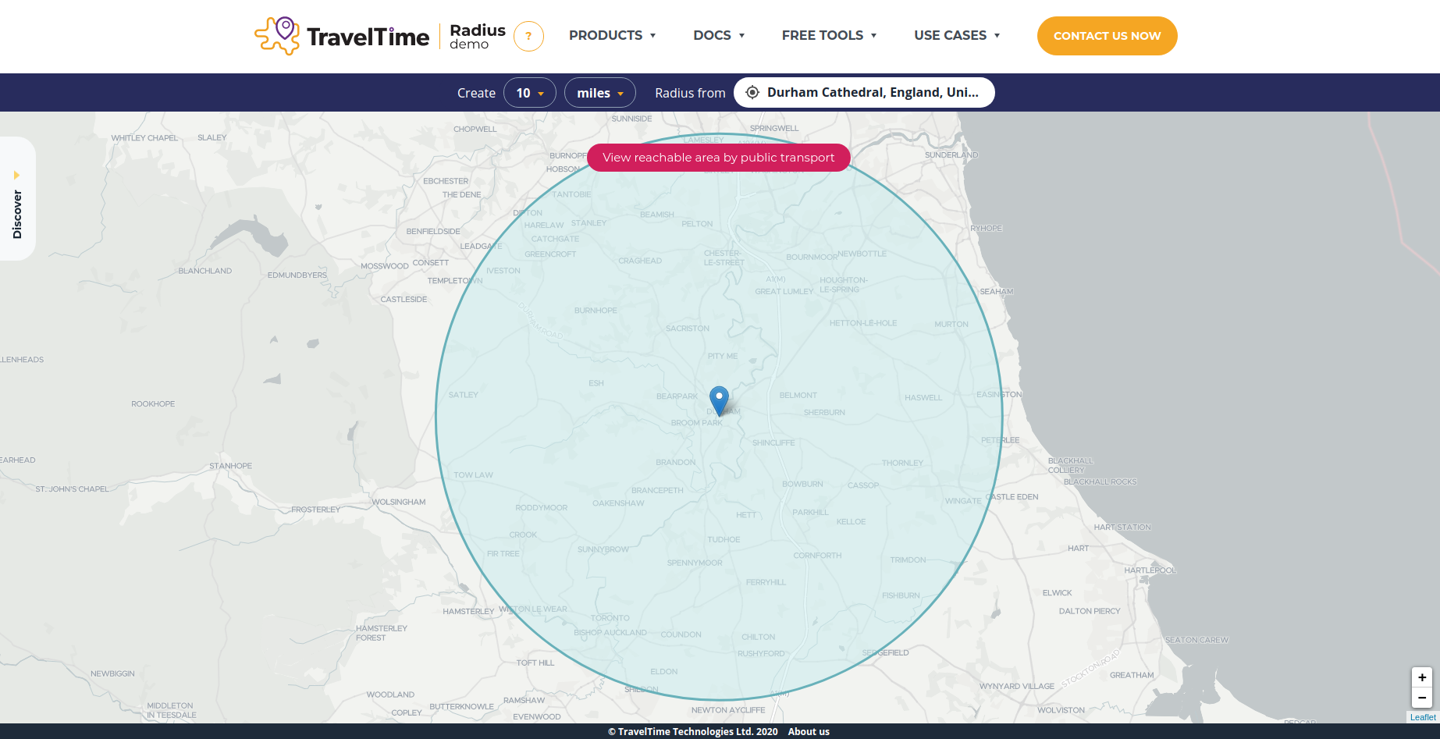Viewport: 1440px width, 739px height.
Task: Open the DOCS menu
Action: click(719, 35)
